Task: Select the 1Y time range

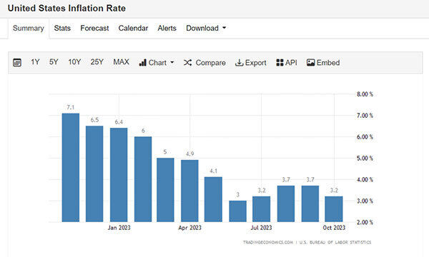Action: [x=35, y=62]
